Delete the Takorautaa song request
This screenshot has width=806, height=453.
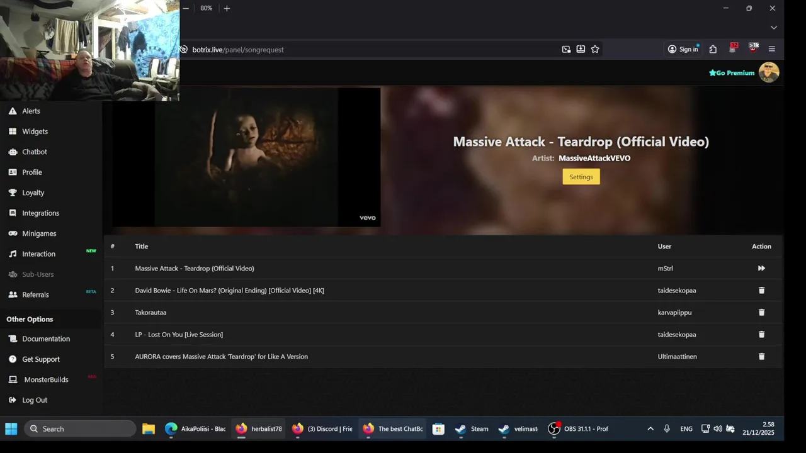(x=761, y=312)
